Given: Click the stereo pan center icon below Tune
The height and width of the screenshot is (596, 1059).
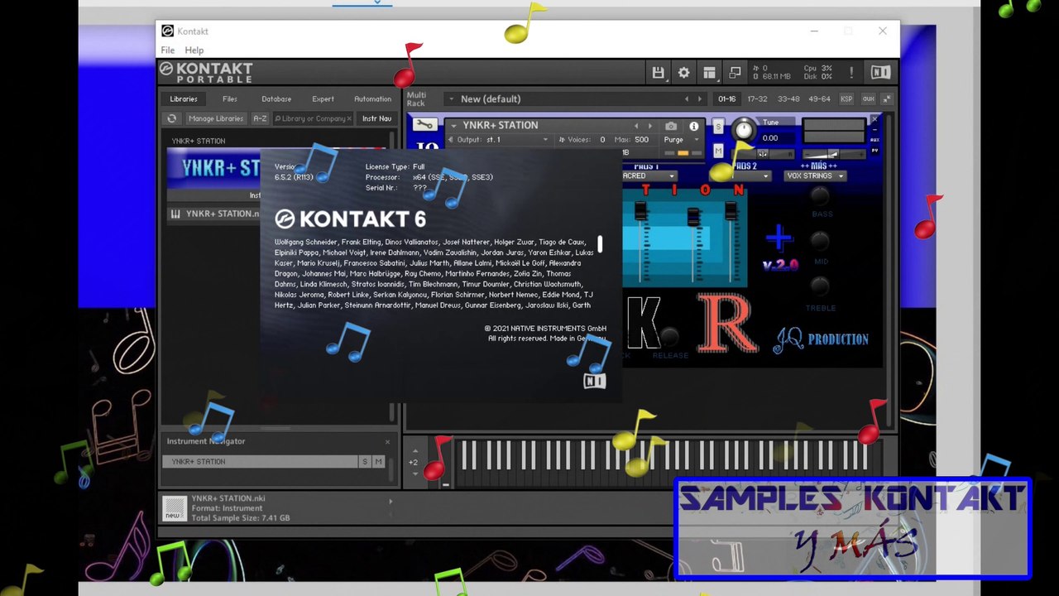Looking at the screenshot, I should tap(763, 154).
